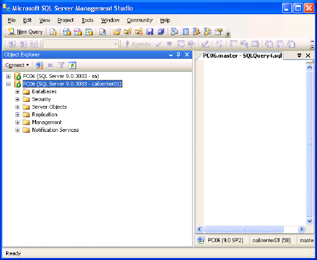The image size is (317, 260).
Task: Click the Filter funnel icon
Action: pyautogui.click(x=61, y=65)
